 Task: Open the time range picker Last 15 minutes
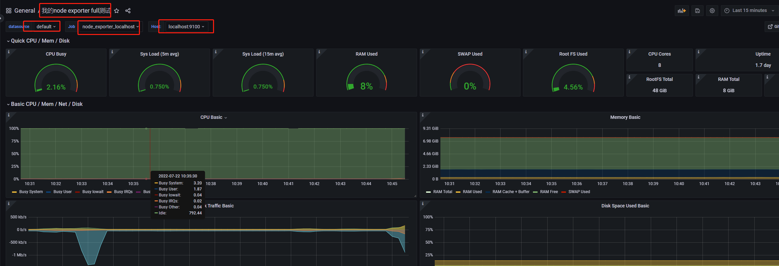pyautogui.click(x=749, y=11)
